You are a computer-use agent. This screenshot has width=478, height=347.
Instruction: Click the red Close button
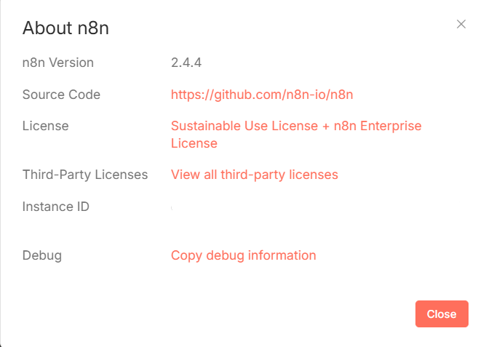(x=442, y=314)
